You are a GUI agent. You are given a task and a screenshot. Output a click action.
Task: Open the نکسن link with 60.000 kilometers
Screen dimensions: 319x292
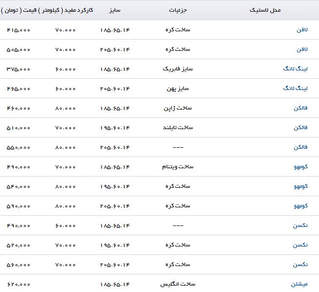pyautogui.click(x=300, y=225)
